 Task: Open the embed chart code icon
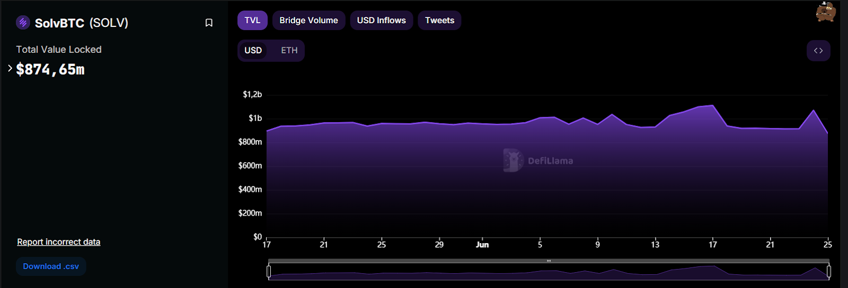tap(818, 51)
